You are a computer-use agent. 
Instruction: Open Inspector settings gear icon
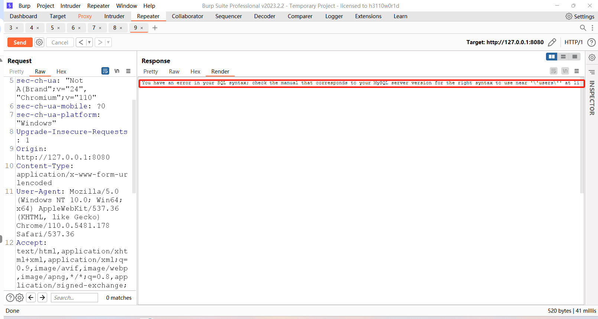pos(592,57)
